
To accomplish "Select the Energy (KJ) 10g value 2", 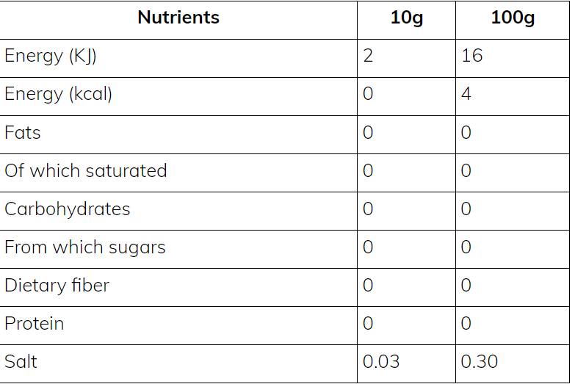I will [x=368, y=56].
